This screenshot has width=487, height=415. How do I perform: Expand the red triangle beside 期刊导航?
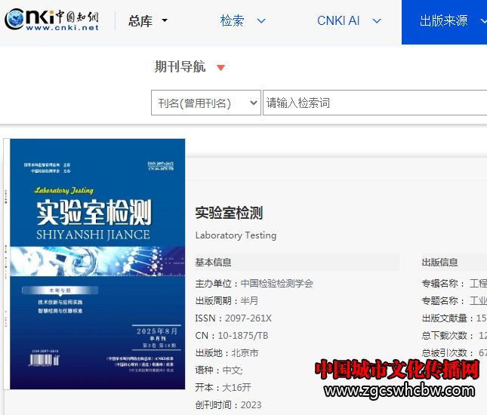tap(220, 68)
